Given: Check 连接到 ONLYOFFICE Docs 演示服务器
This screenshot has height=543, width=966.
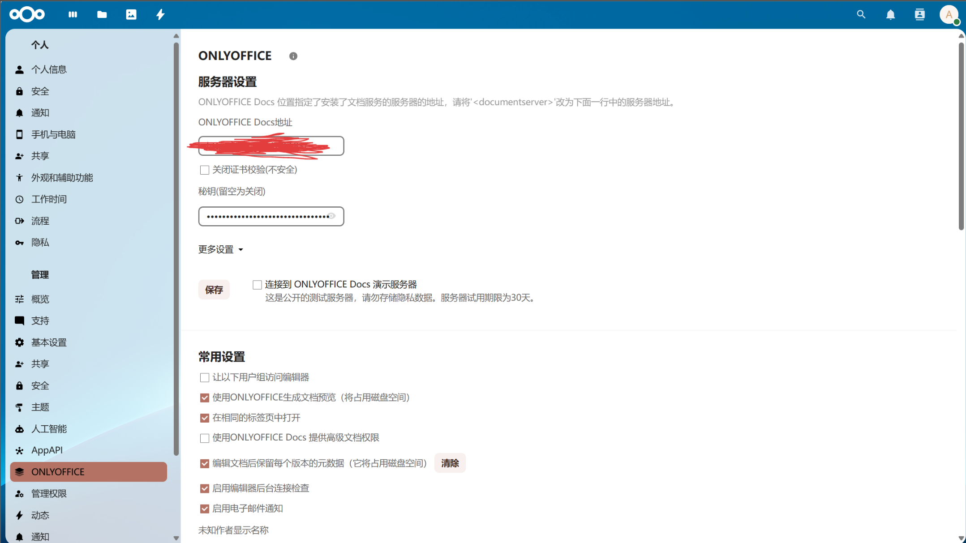Looking at the screenshot, I should (257, 284).
